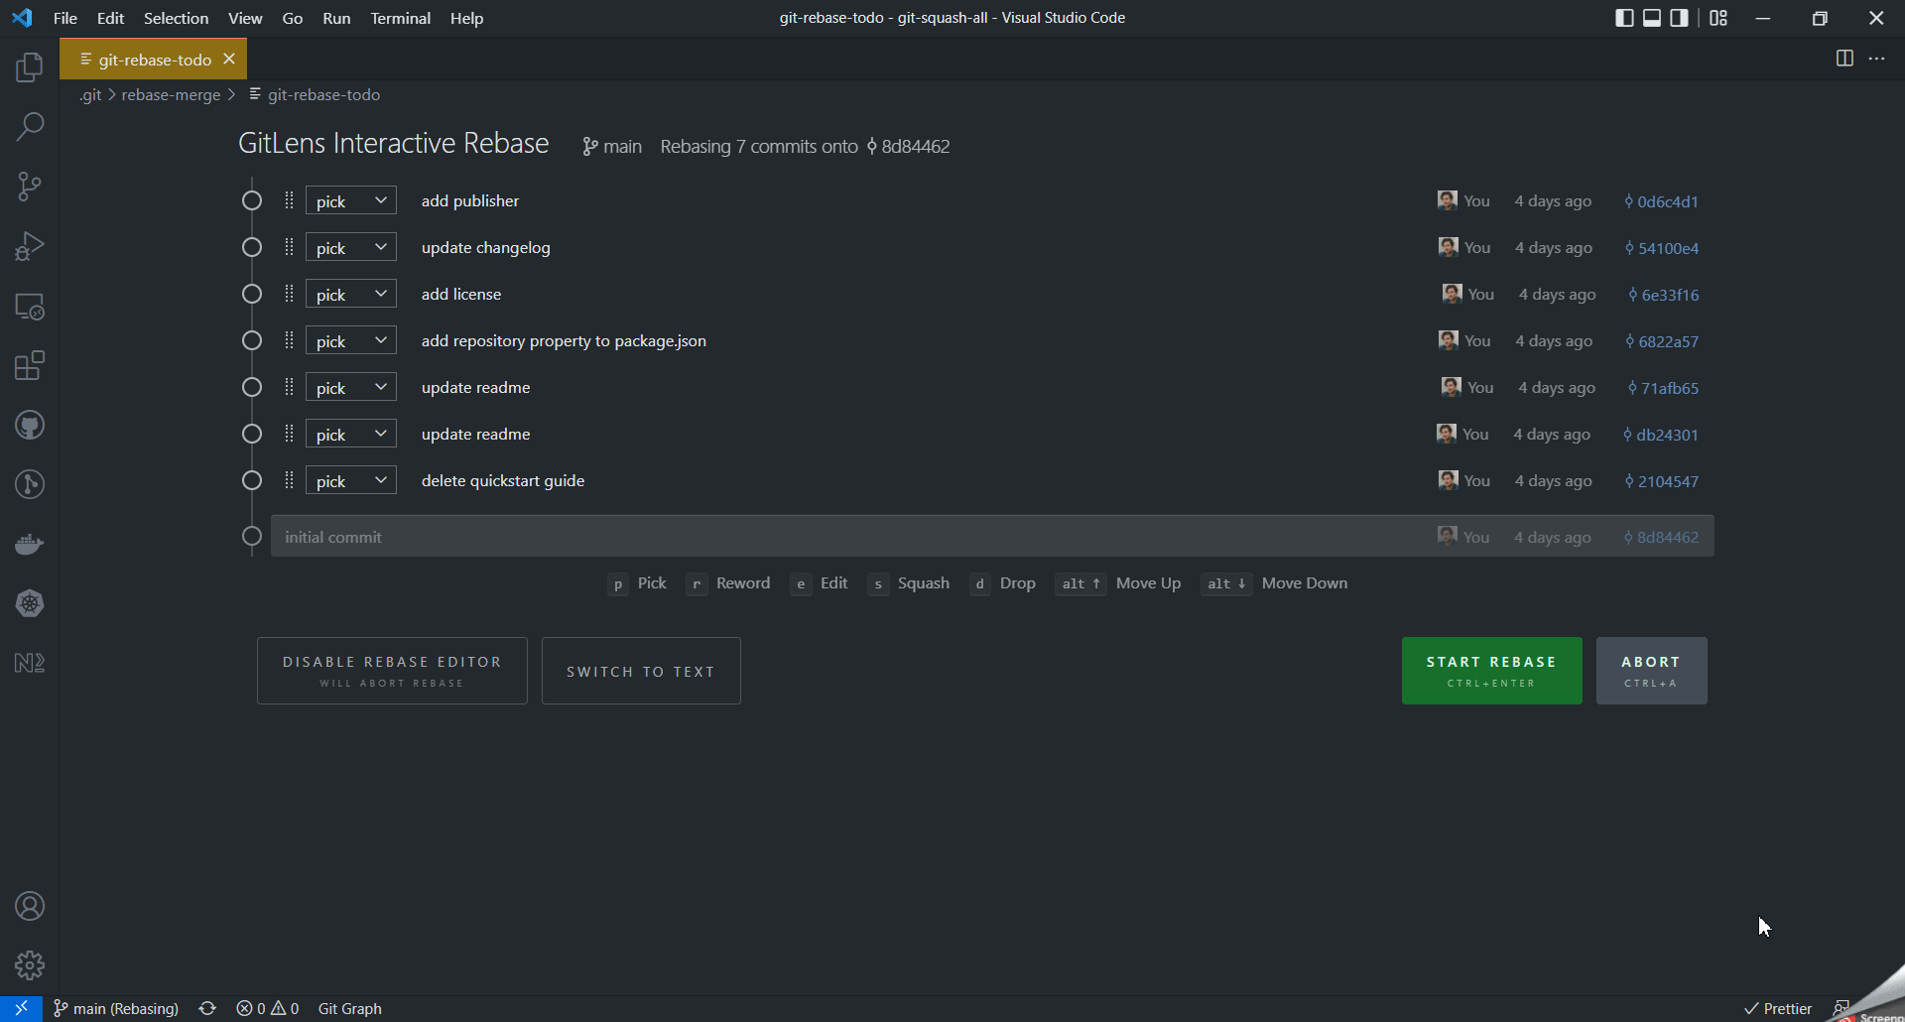Open Git Graph from status bar
The width and height of the screenshot is (1905, 1022).
tap(349, 1008)
